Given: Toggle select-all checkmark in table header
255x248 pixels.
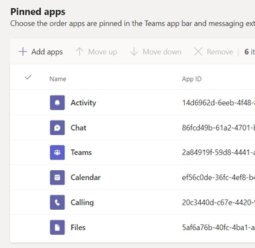Looking at the screenshot, I should point(28,77).
